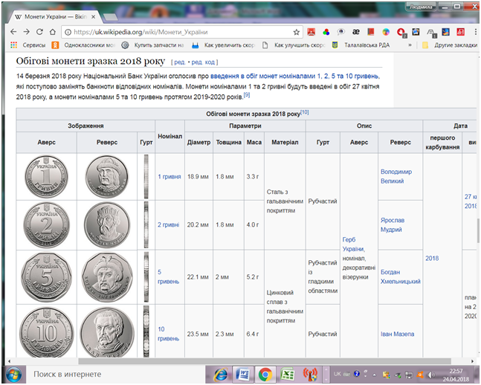Open the 'Другие закладки' bookmarks folder
This screenshot has height=385, width=481.
tap(450, 45)
